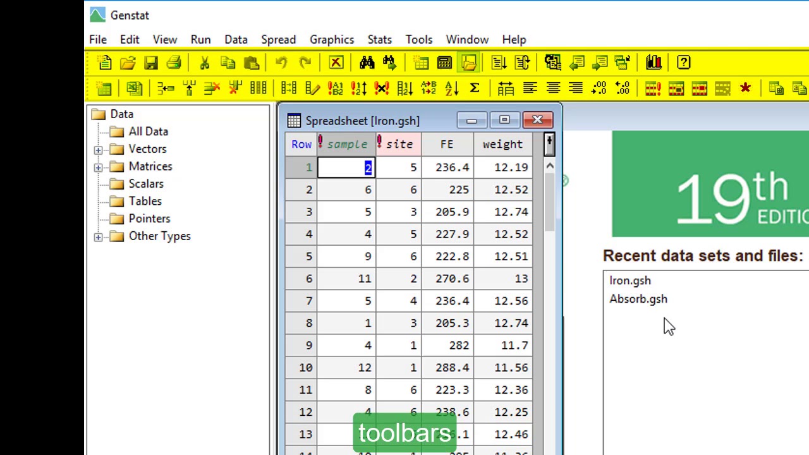This screenshot has width=809, height=455.
Task: Click the weight column header
Action: click(x=502, y=144)
